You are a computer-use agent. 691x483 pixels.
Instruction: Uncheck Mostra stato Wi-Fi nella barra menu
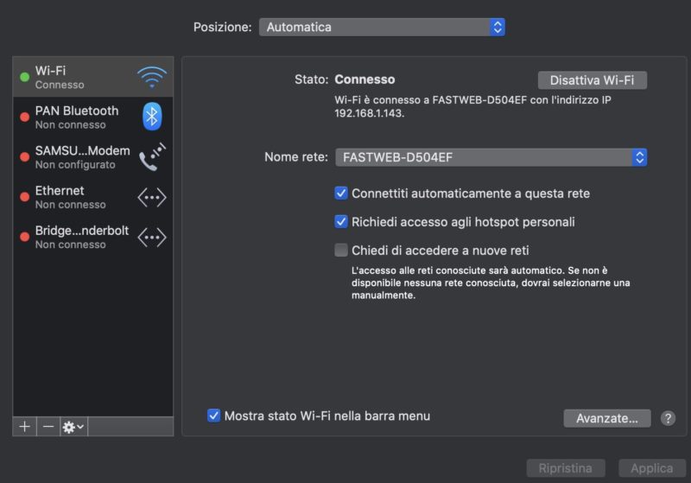coord(214,416)
